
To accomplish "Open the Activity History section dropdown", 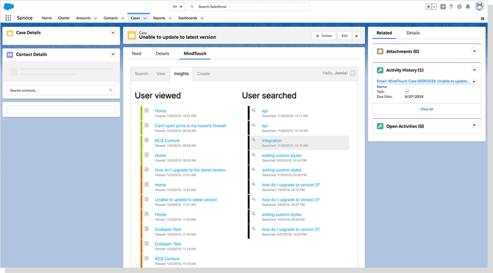I will pyautogui.click(x=474, y=70).
